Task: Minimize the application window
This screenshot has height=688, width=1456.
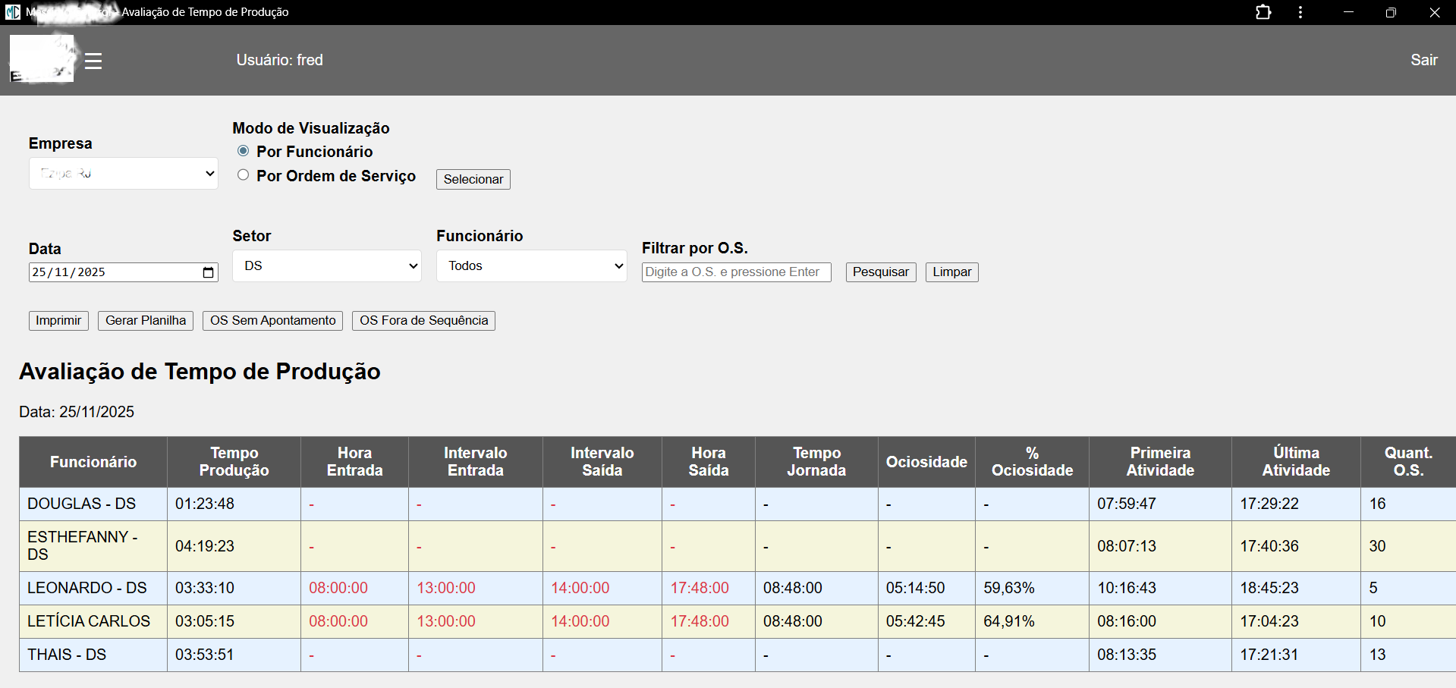Action: click(1348, 12)
